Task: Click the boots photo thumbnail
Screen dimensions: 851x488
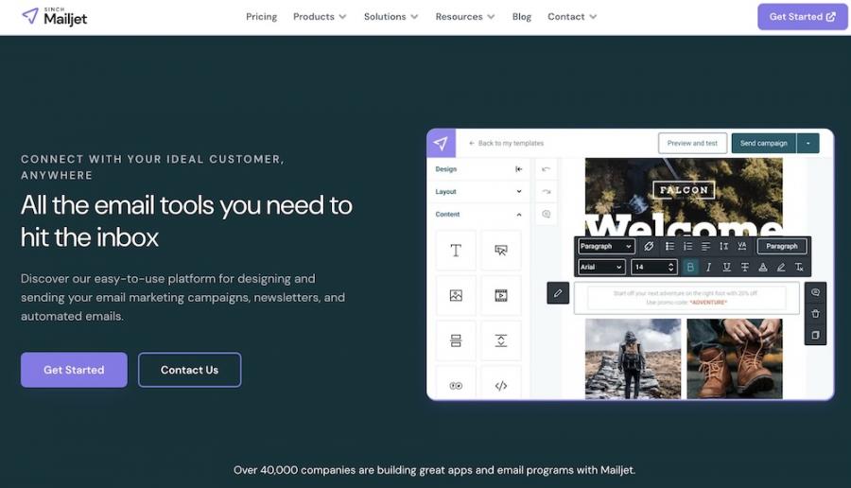Action: click(x=735, y=358)
